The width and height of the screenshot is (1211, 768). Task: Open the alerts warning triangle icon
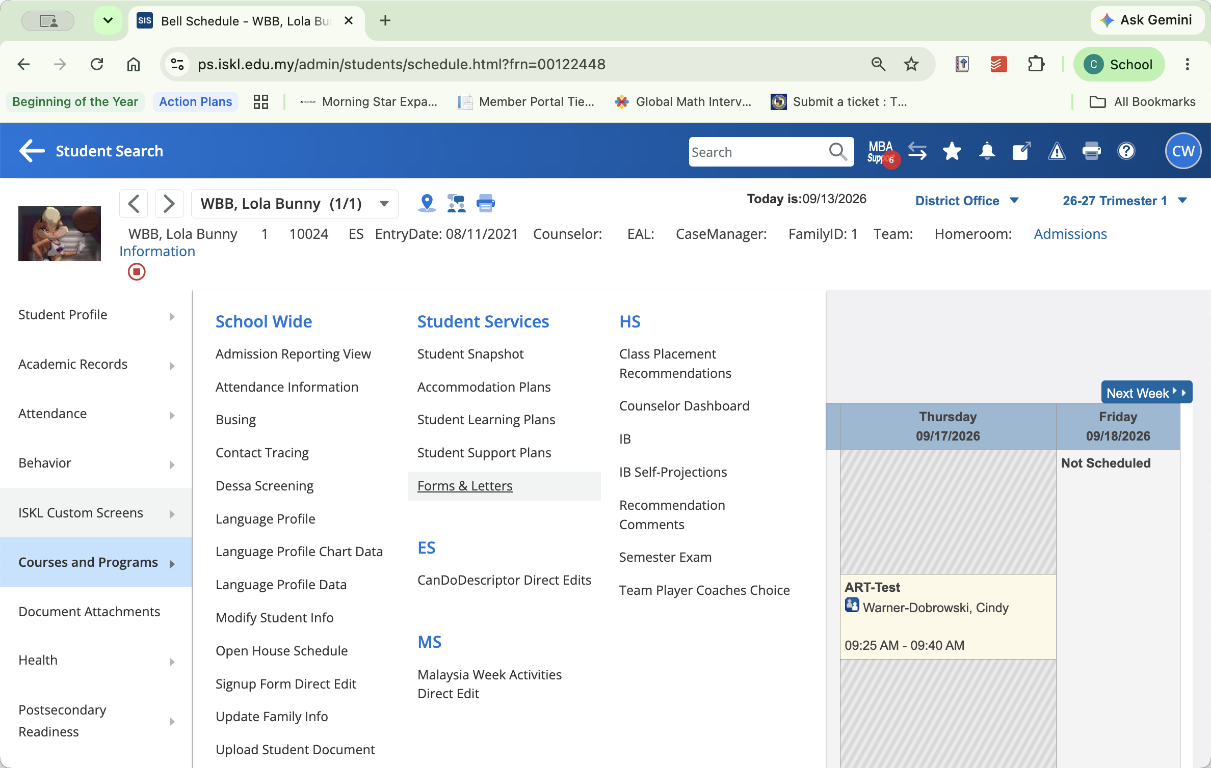(x=1057, y=151)
